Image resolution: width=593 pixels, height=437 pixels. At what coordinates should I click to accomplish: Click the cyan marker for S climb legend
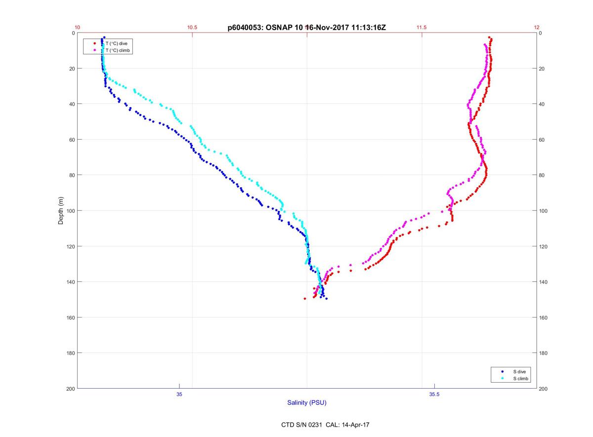[502, 378]
